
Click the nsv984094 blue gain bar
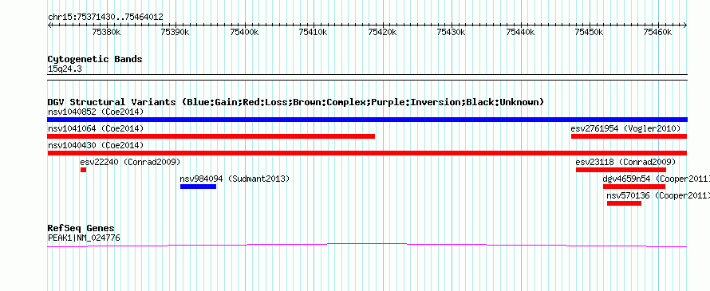pyautogui.click(x=198, y=187)
